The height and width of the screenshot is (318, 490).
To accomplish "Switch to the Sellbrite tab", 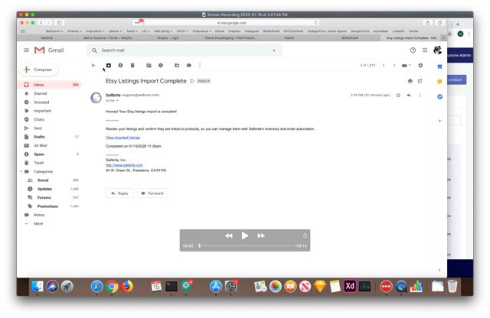I will (x=47, y=38).
